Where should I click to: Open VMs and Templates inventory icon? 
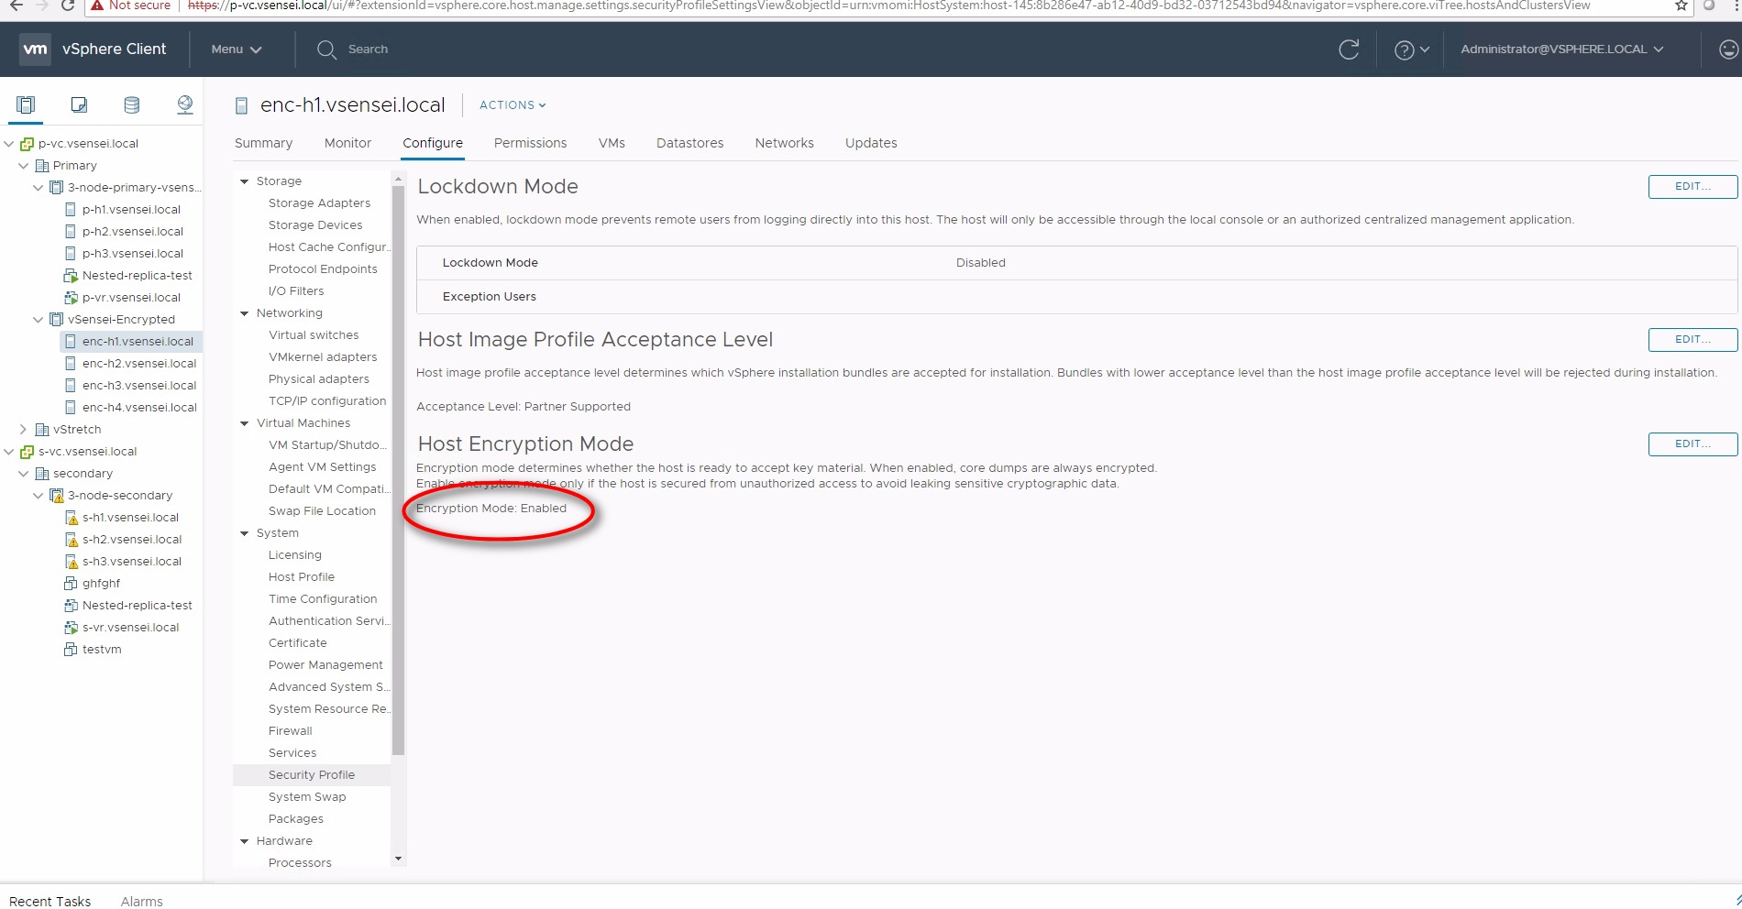79,104
